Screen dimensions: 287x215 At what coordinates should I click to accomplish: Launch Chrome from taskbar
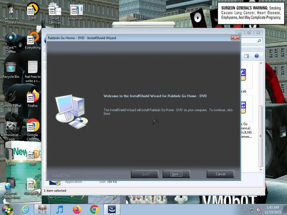coord(94,209)
